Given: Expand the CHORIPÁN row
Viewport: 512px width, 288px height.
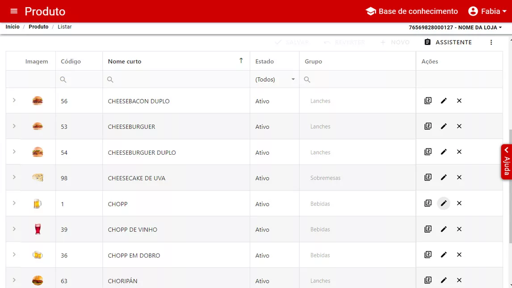Looking at the screenshot, I should (x=14, y=280).
